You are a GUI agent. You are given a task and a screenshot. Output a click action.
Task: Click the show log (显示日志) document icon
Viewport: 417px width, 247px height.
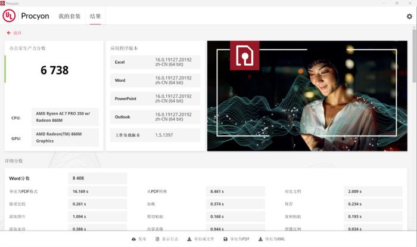[x=157, y=239]
